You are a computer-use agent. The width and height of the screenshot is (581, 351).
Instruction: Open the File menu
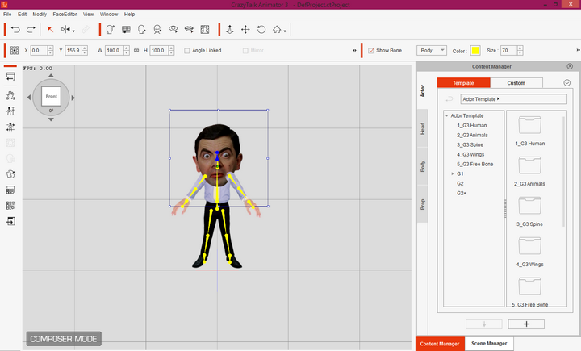[7, 14]
